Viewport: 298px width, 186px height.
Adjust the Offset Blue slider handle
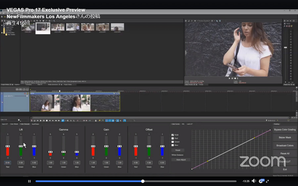click(x=162, y=146)
